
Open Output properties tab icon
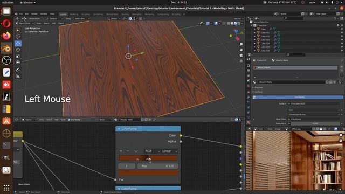coord(249,71)
